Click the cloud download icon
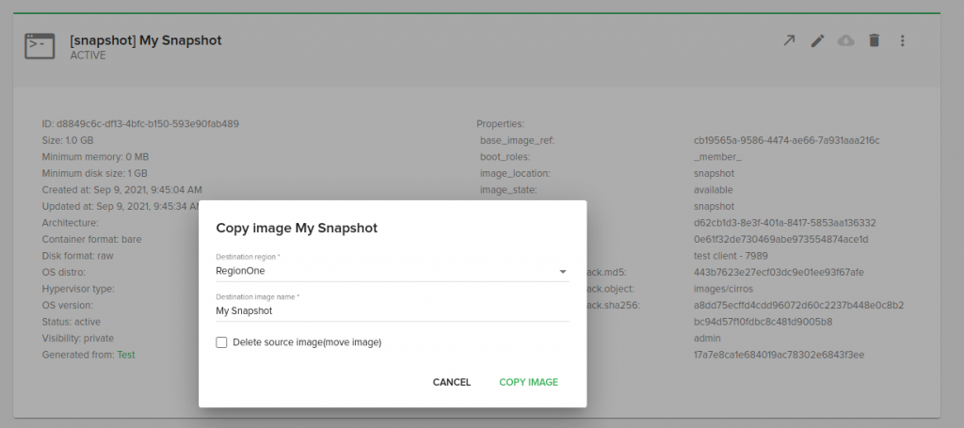 pos(846,40)
